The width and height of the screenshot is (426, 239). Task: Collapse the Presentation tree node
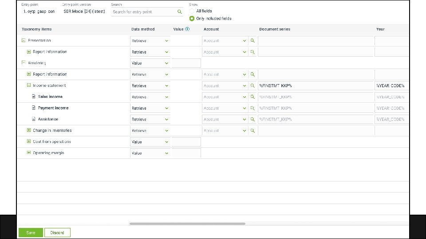tap(24, 41)
